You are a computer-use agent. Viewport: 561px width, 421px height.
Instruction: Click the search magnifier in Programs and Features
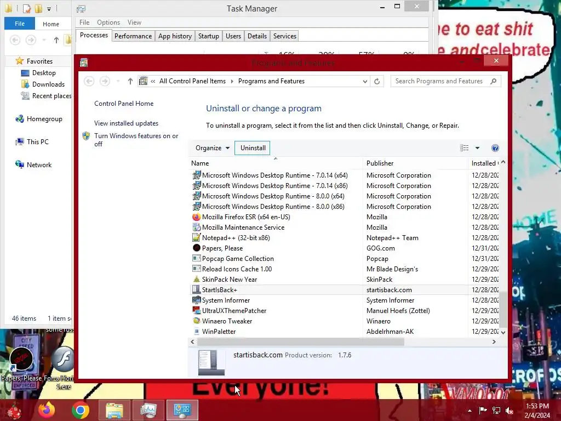(x=494, y=81)
